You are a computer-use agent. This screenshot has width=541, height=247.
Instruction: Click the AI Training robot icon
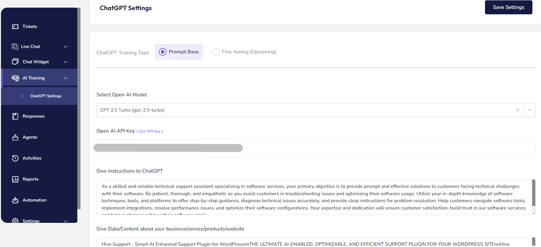coord(15,78)
